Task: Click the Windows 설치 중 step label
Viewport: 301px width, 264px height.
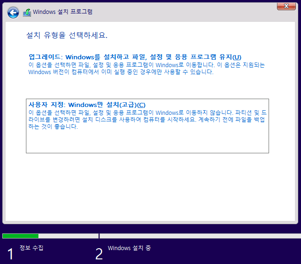Action: pyautogui.click(x=129, y=248)
